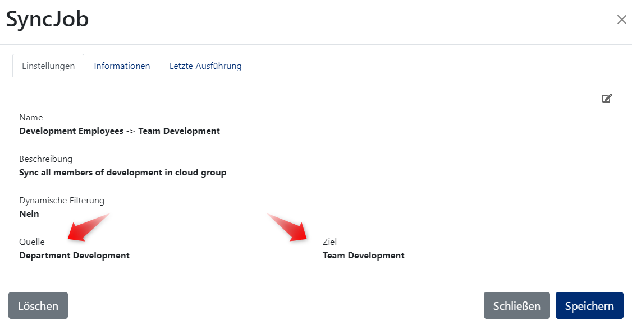Dismiss the dialog using the close icon

(621, 19)
